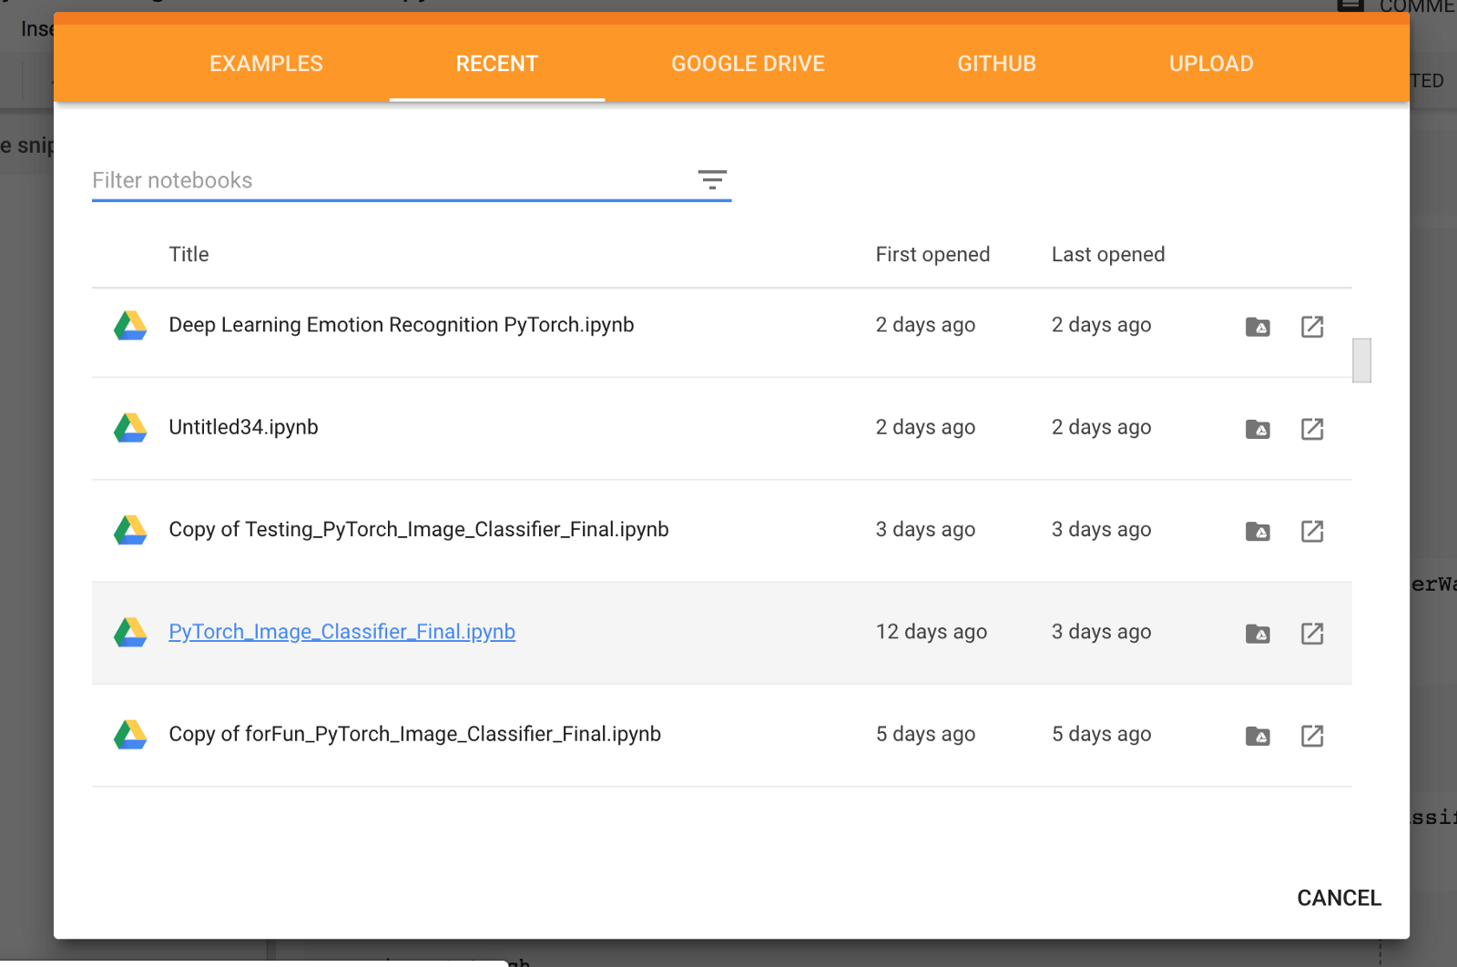Click the notebook list scrollbar thumb
The width and height of the screenshot is (1457, 967).
click(1361, 361)
